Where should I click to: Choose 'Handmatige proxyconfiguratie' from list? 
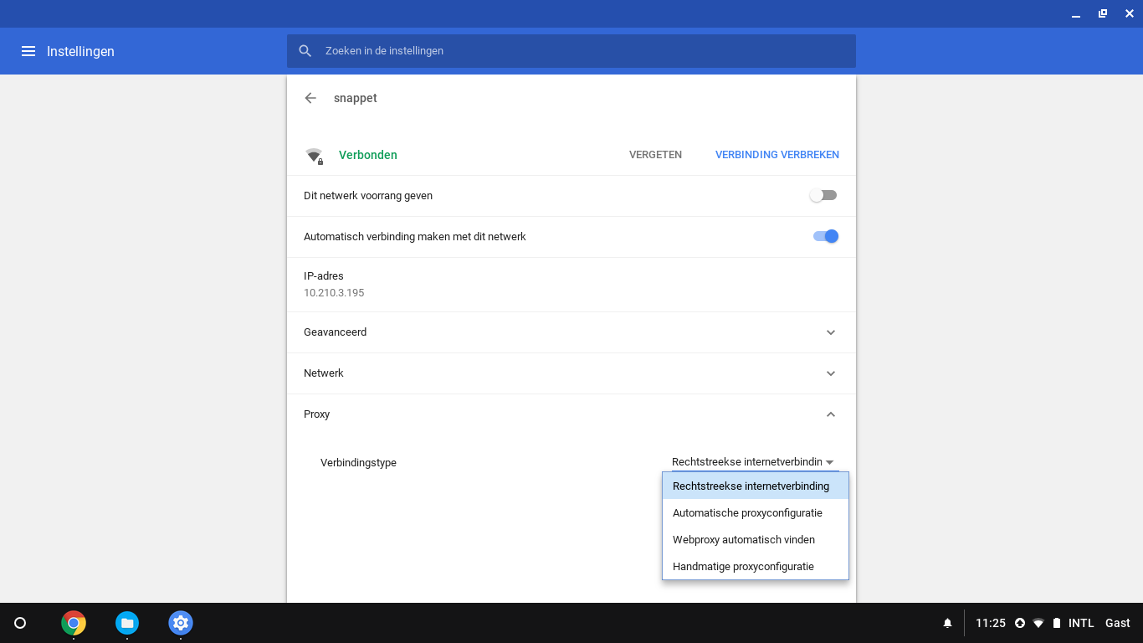(743, 566)
